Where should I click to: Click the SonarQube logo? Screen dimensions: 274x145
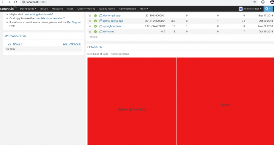click(8, 8)
